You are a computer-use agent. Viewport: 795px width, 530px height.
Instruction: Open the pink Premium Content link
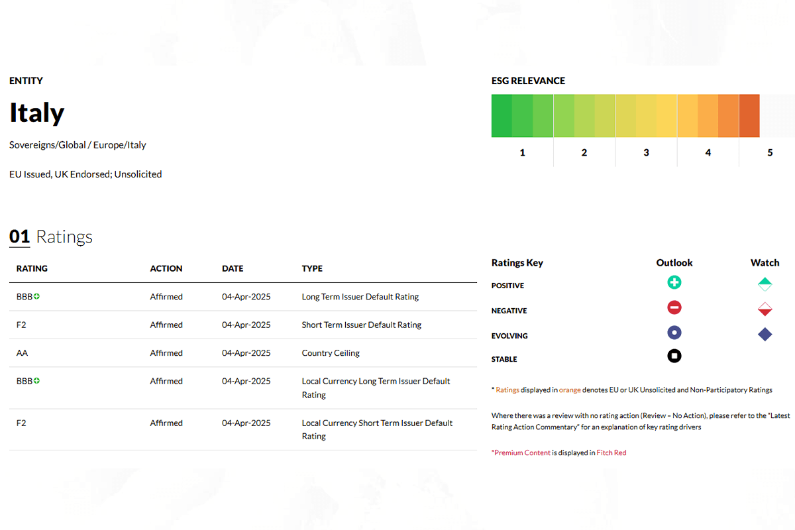coord(522,453)
